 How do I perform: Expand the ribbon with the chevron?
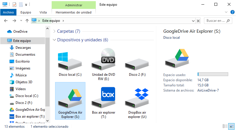tap(226, 12)
